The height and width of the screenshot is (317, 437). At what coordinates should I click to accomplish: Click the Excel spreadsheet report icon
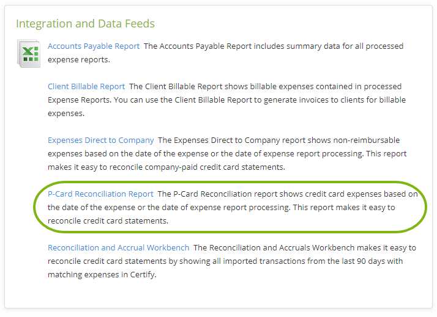tap(29, 53)
